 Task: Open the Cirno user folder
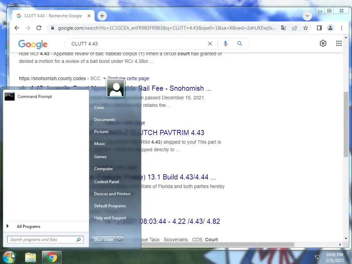[99, 108]
